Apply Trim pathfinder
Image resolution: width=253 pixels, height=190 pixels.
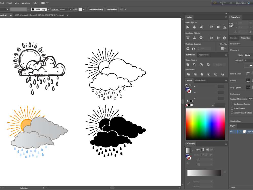[195, 74]
